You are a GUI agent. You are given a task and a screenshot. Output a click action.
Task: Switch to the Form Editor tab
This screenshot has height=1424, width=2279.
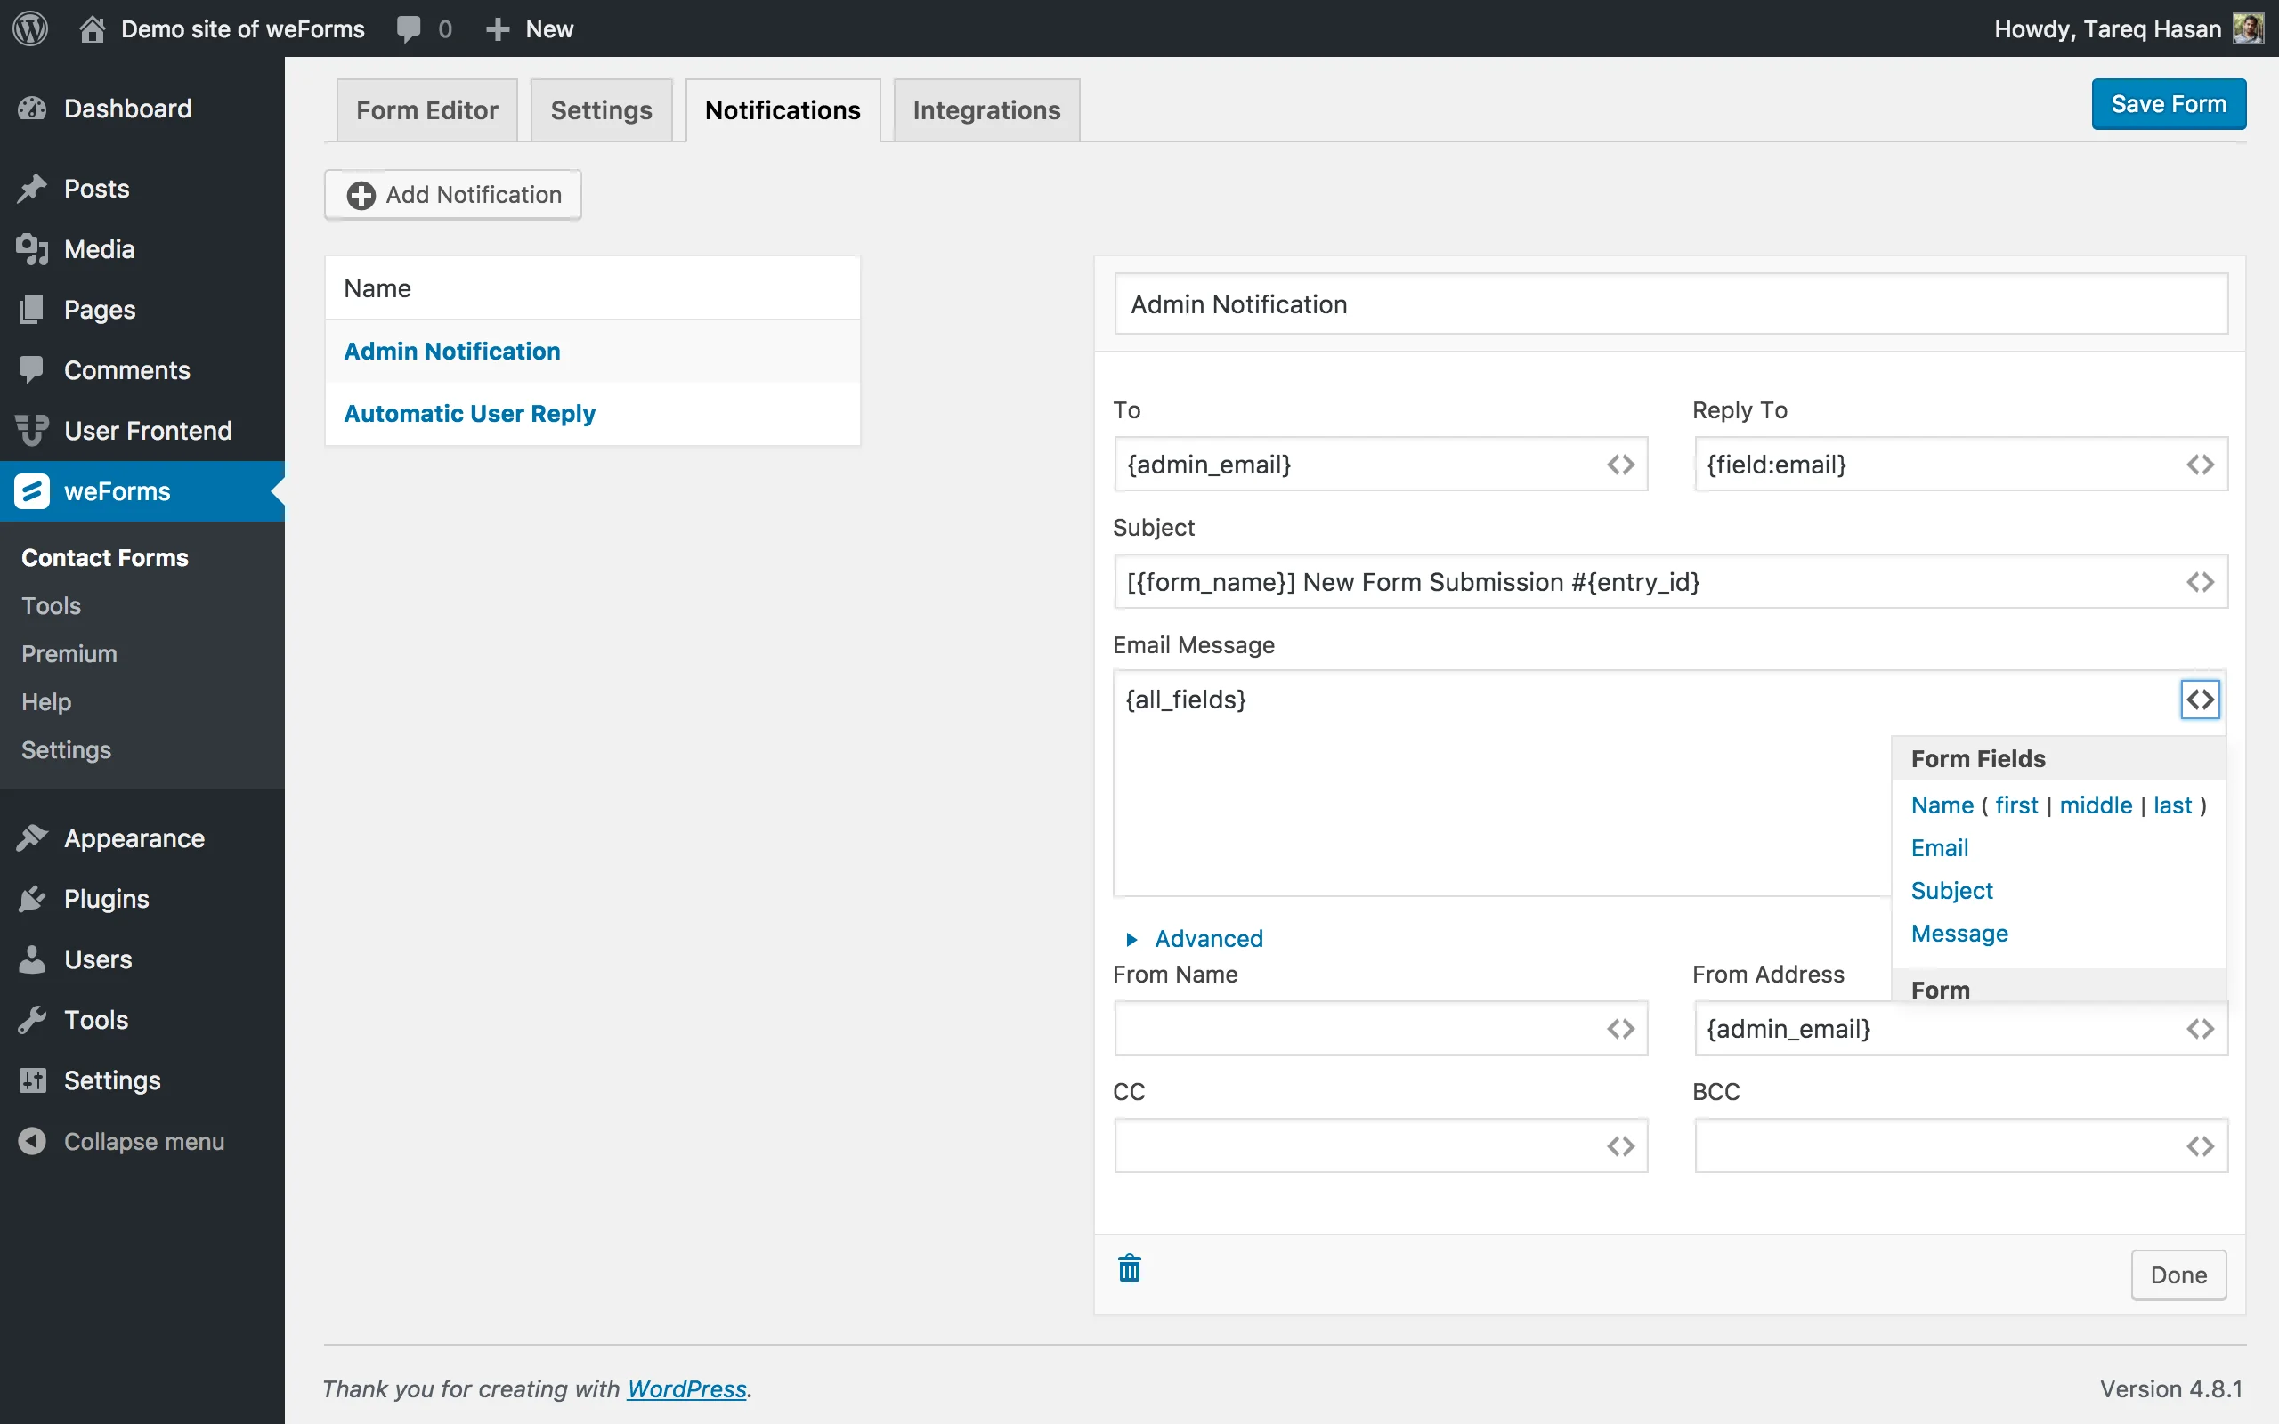click(426, 109)
